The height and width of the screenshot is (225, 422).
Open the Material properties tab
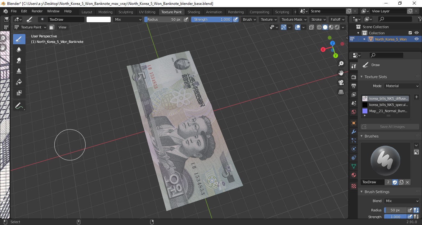353,175
